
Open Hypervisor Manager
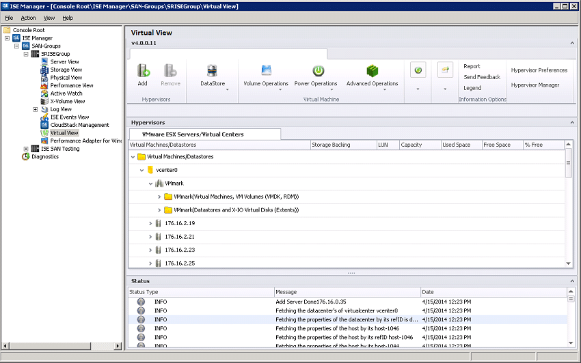click(535, 85)
